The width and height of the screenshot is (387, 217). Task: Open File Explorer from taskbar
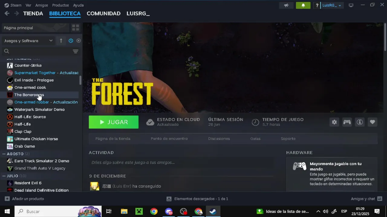(124, 211)
